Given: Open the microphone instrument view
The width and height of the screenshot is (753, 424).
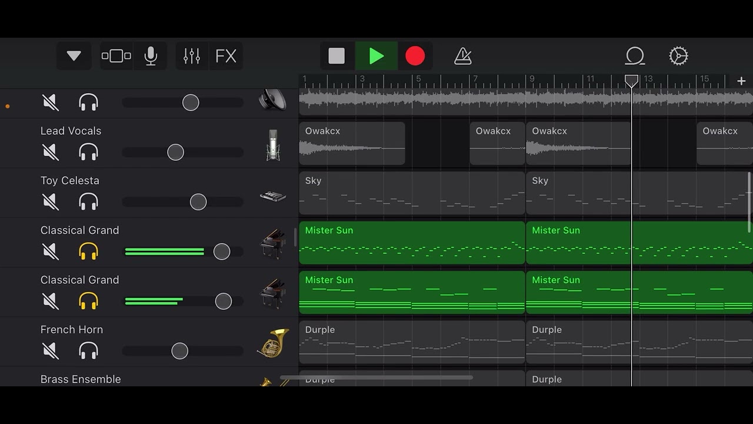Looking at the screenshot, I should pos(151,56).
